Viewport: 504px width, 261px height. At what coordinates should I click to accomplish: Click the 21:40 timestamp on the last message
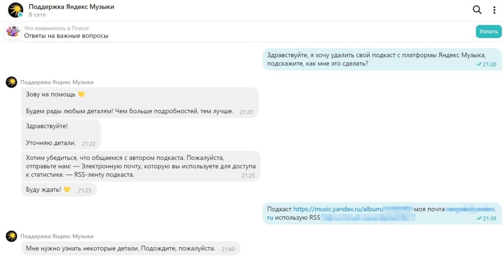[x=228, y=249]
